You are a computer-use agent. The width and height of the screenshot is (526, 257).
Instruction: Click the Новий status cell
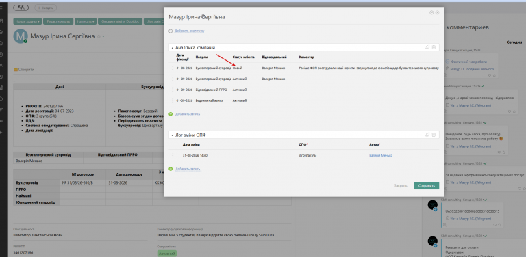(x=238, y=68)
